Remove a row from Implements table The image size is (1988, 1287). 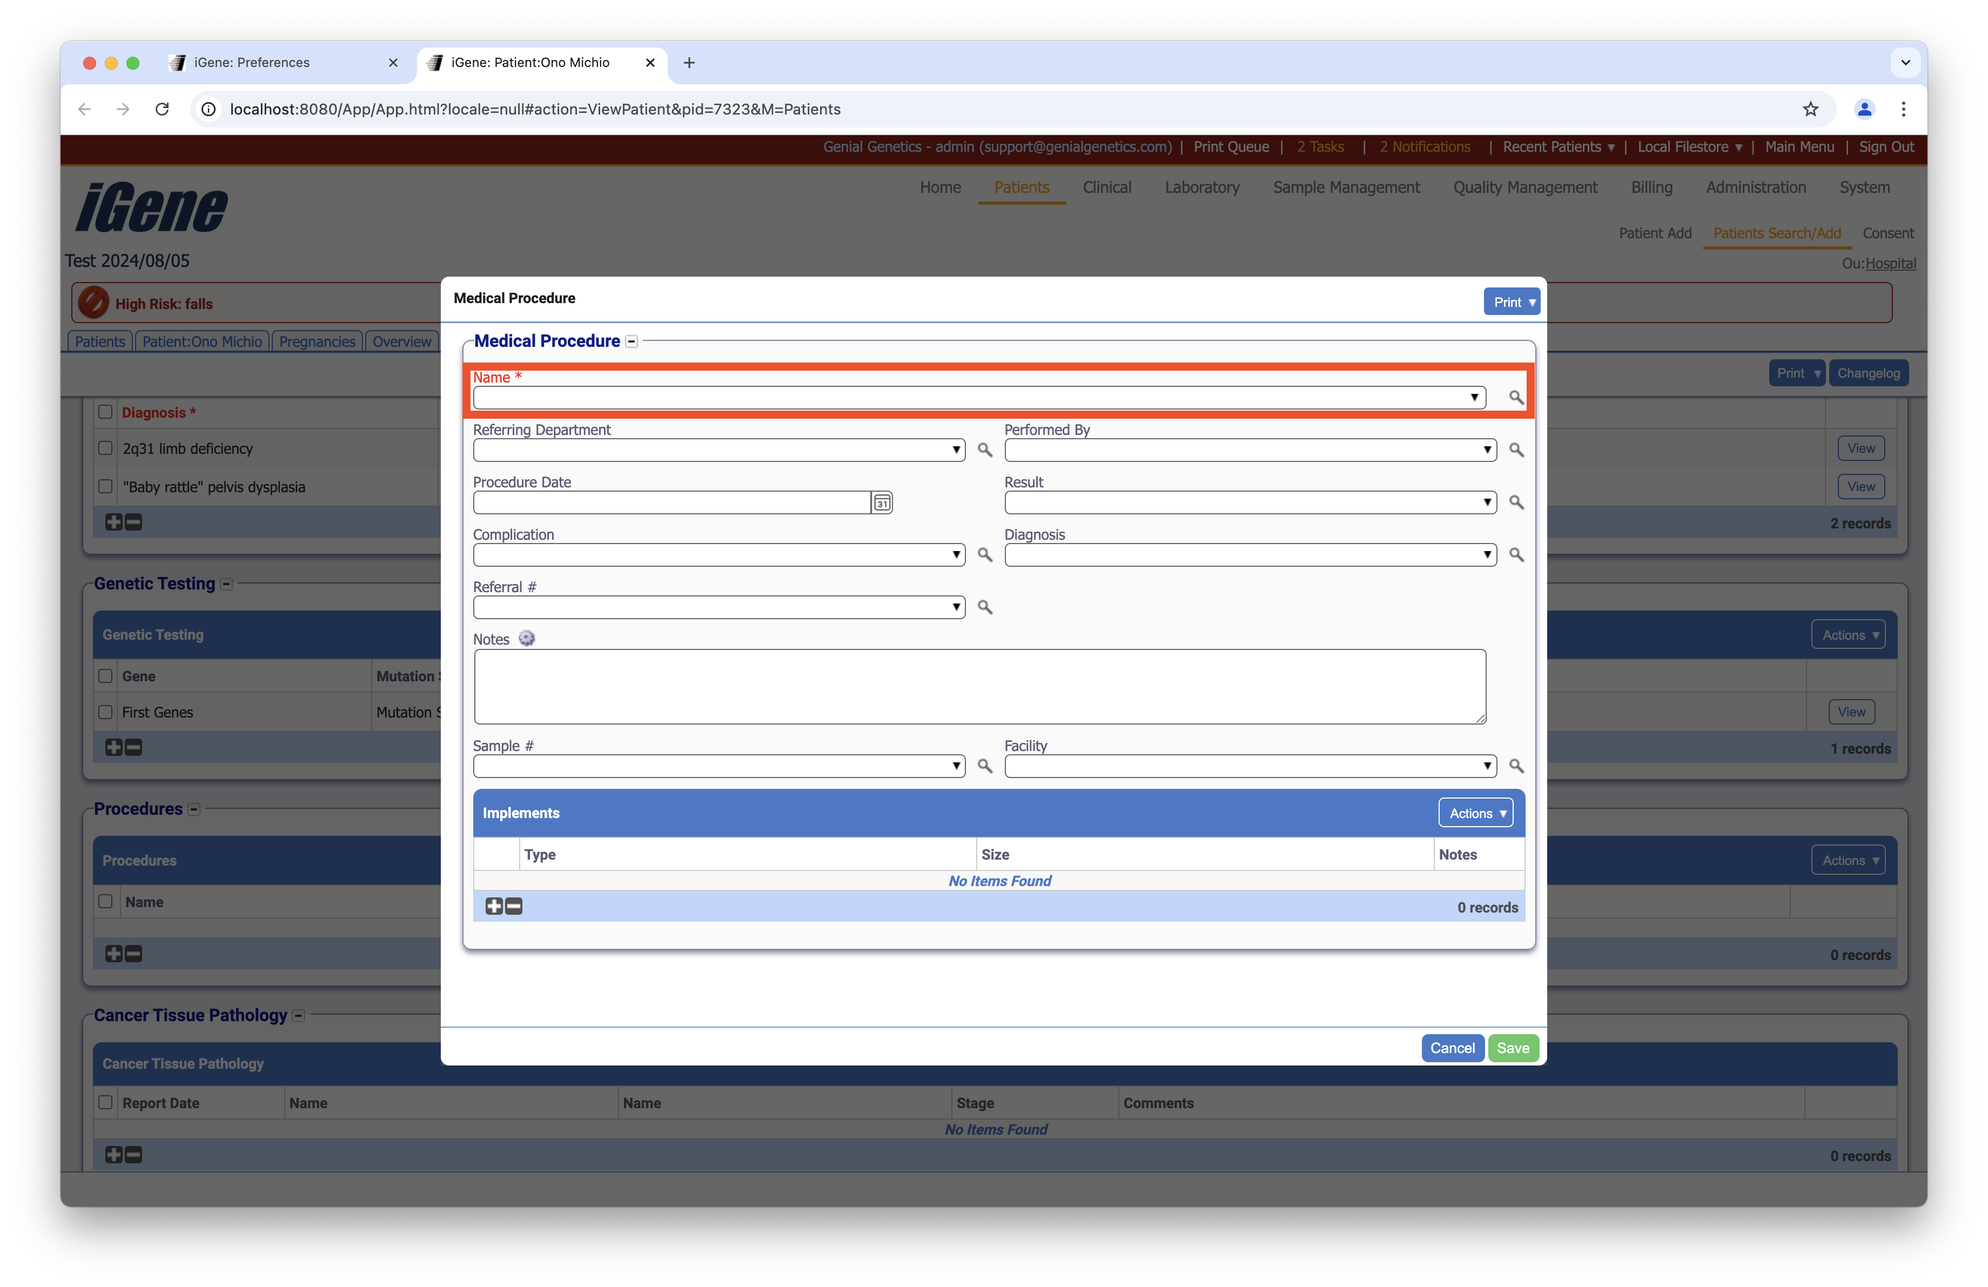[x=514, y=906]
